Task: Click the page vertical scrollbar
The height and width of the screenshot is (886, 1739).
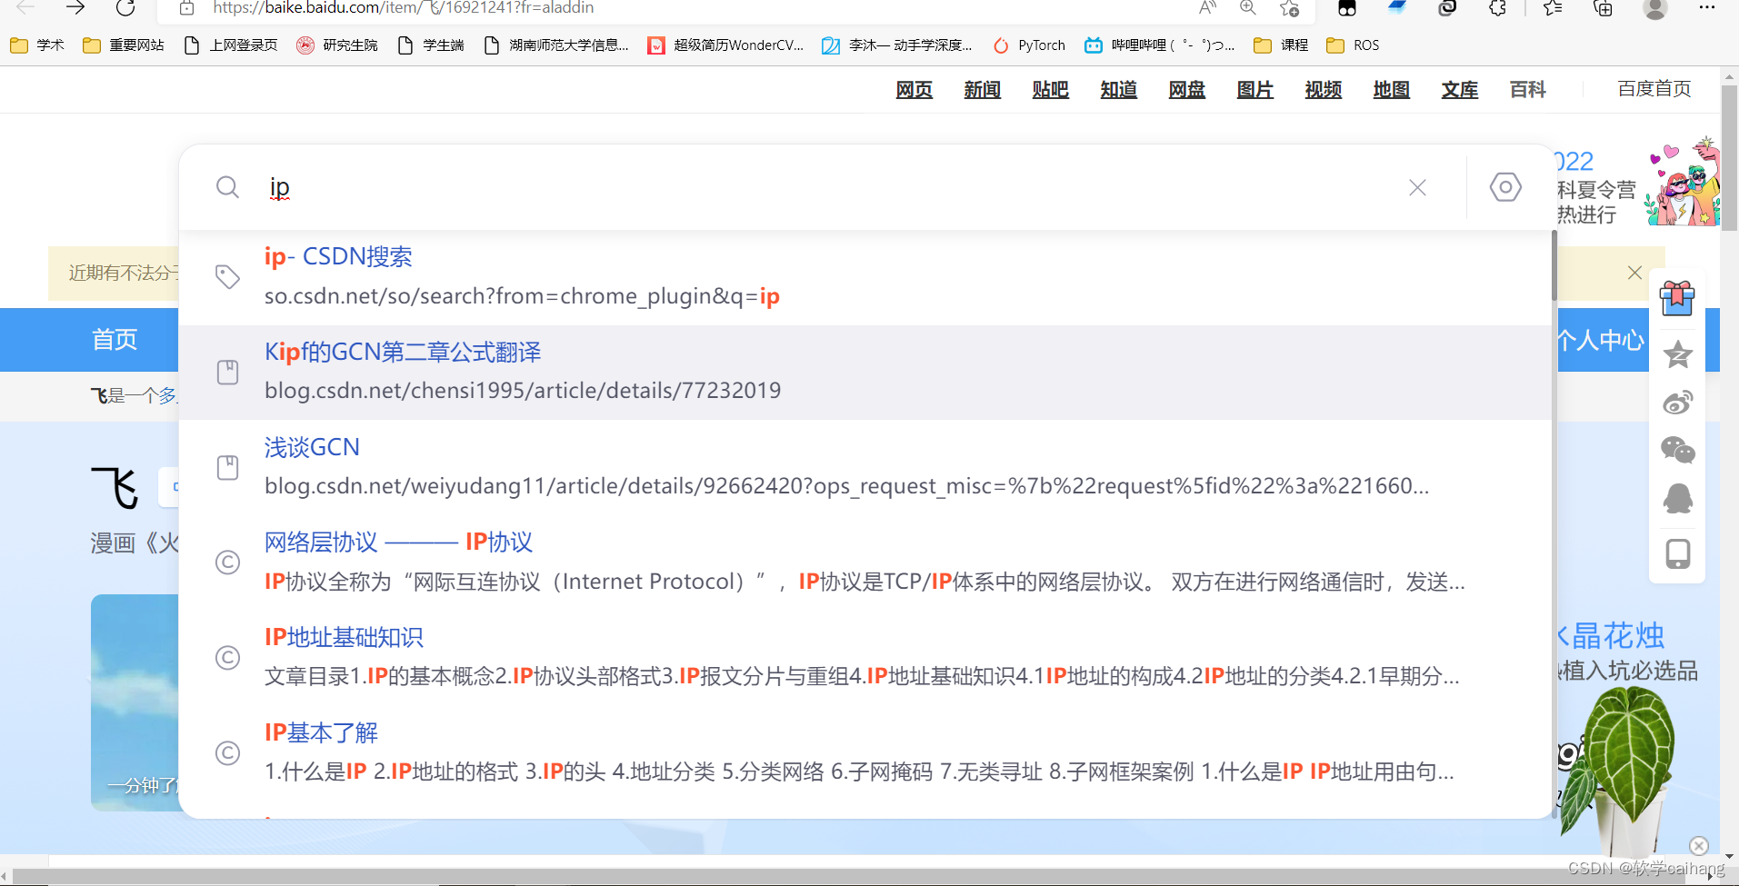Action: (x=1729, y=158)
